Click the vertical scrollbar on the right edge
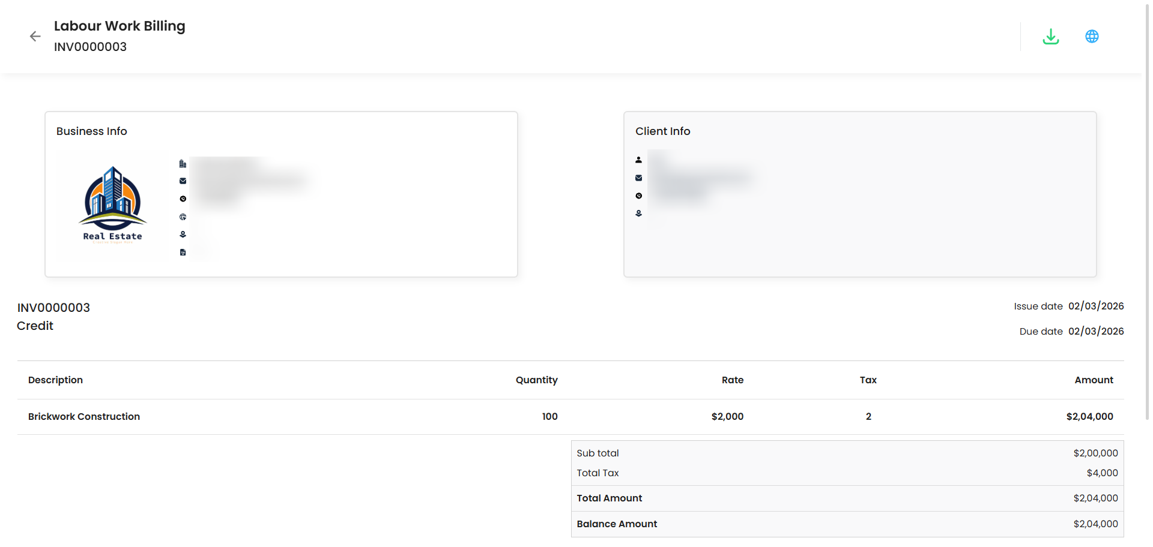This screenshot has width=1153, height=547. (x=1146, y=210)
